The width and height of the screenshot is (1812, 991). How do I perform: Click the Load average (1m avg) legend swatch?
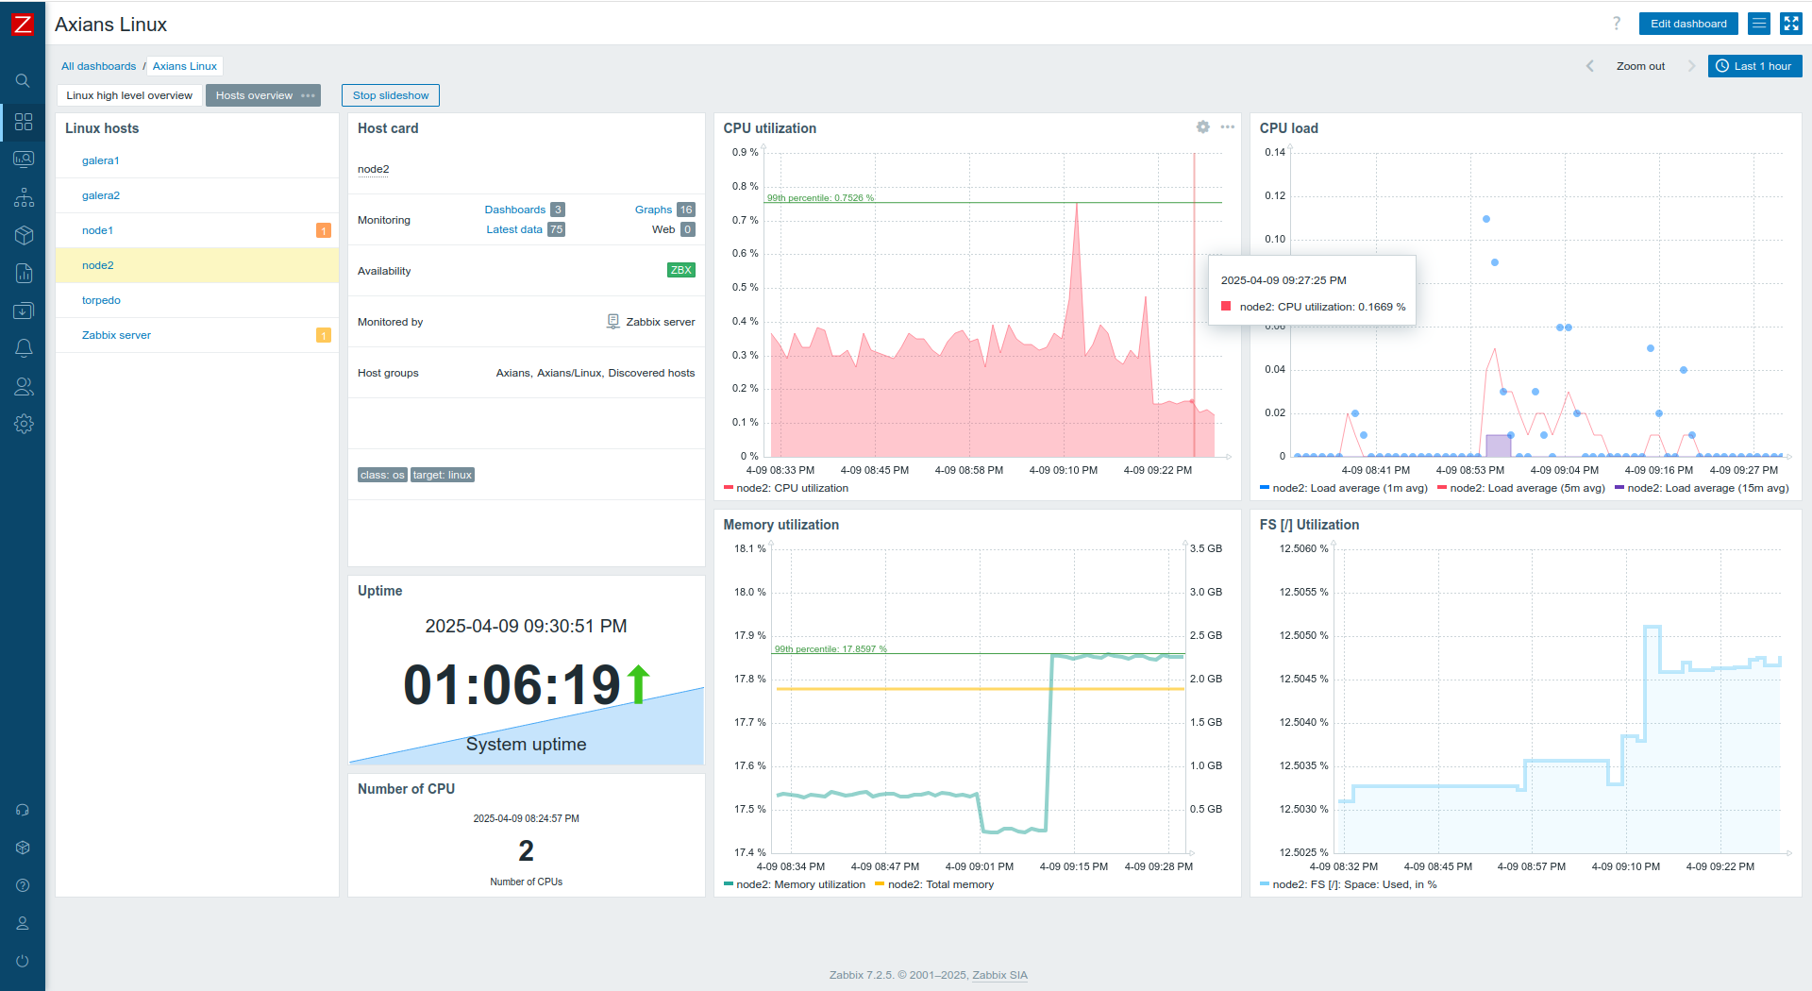[1265, 488]
